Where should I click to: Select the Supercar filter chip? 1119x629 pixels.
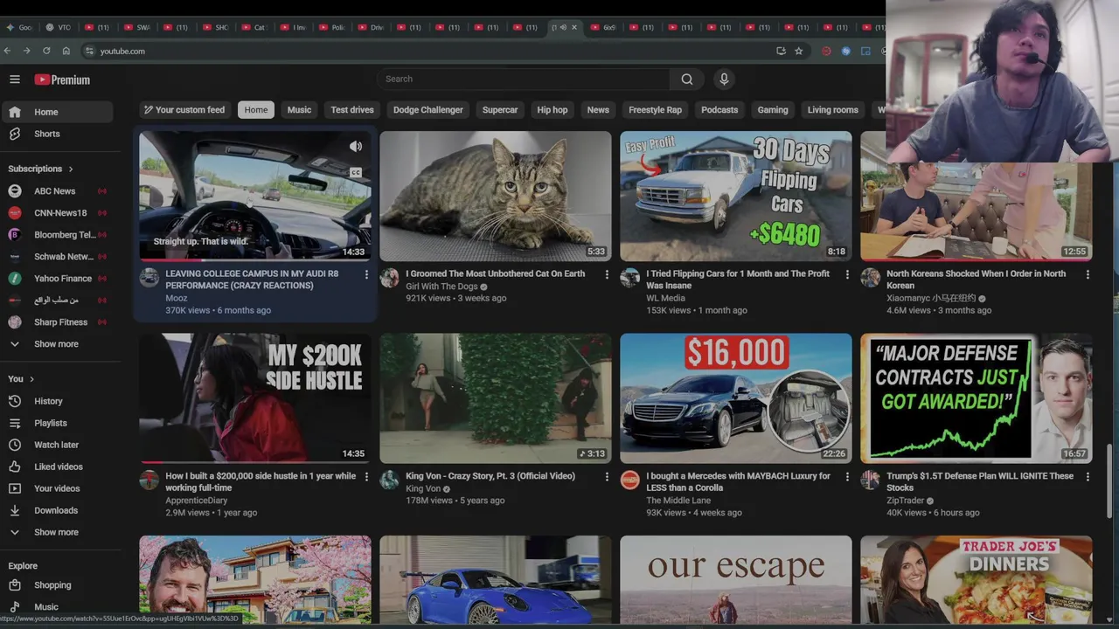[500, 110]
